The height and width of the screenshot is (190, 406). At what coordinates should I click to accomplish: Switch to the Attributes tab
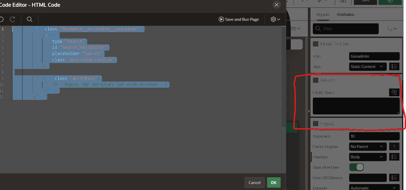tap(345, 15)
